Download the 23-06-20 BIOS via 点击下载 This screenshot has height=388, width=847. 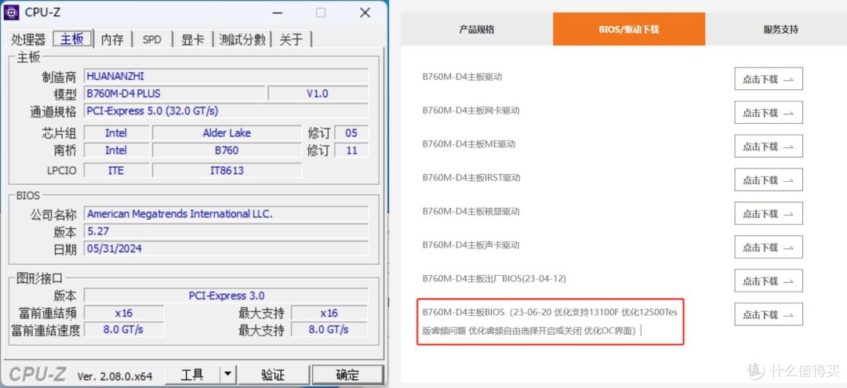point(768,314)
